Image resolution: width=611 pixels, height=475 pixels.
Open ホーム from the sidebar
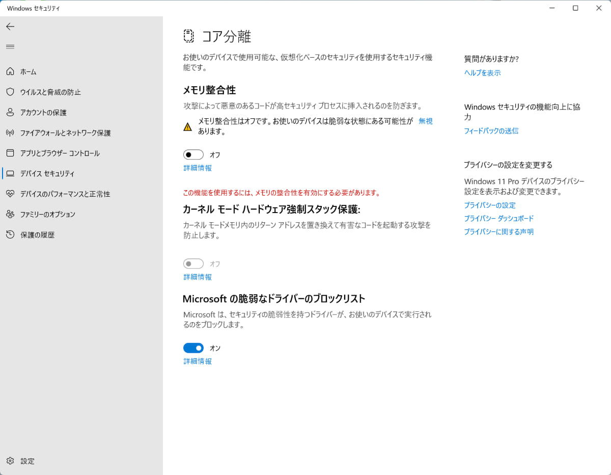click(27, 71)
